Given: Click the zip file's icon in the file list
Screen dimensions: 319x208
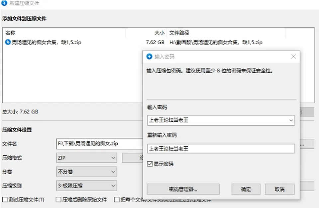Looking at the screenshot, I should pos(8,42).
